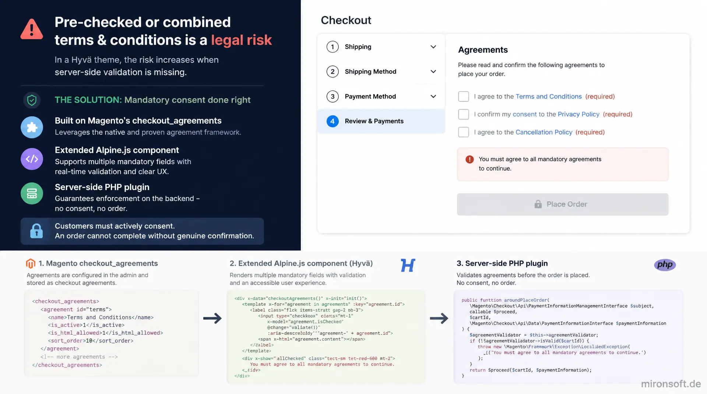Click the green shield checkmark icon
The height and width of the screenshot is (394, 707).
[x=32, y=100]
